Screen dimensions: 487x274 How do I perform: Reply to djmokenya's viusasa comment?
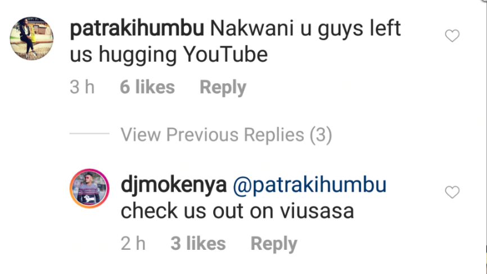274,244
